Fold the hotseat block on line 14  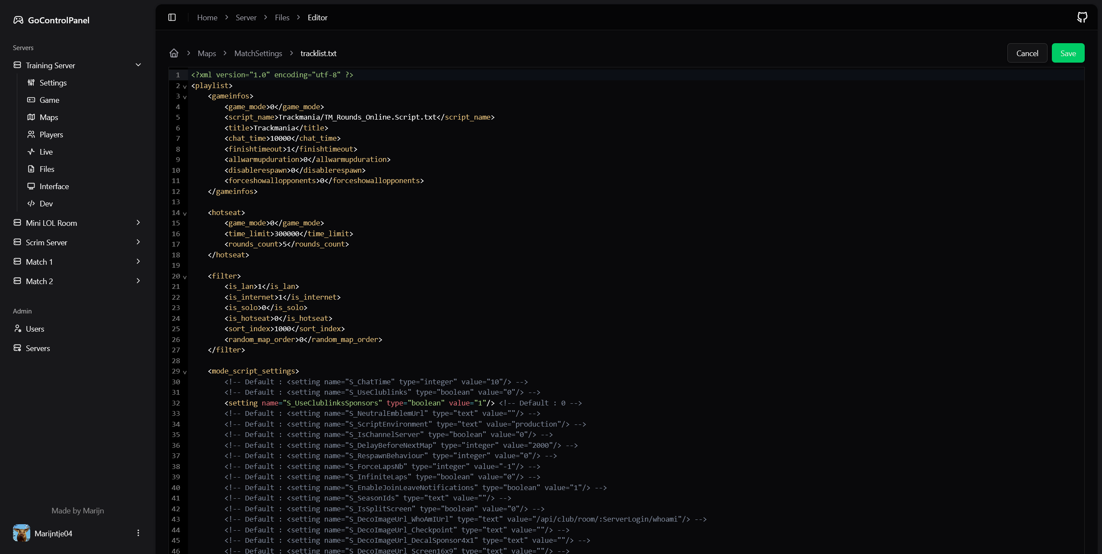click(x=185, y=213)
